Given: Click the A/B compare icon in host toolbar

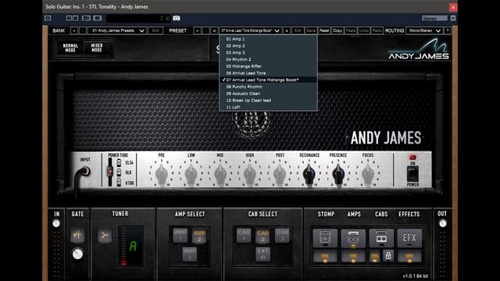Looking at the screenshot, I should (86, 18).
